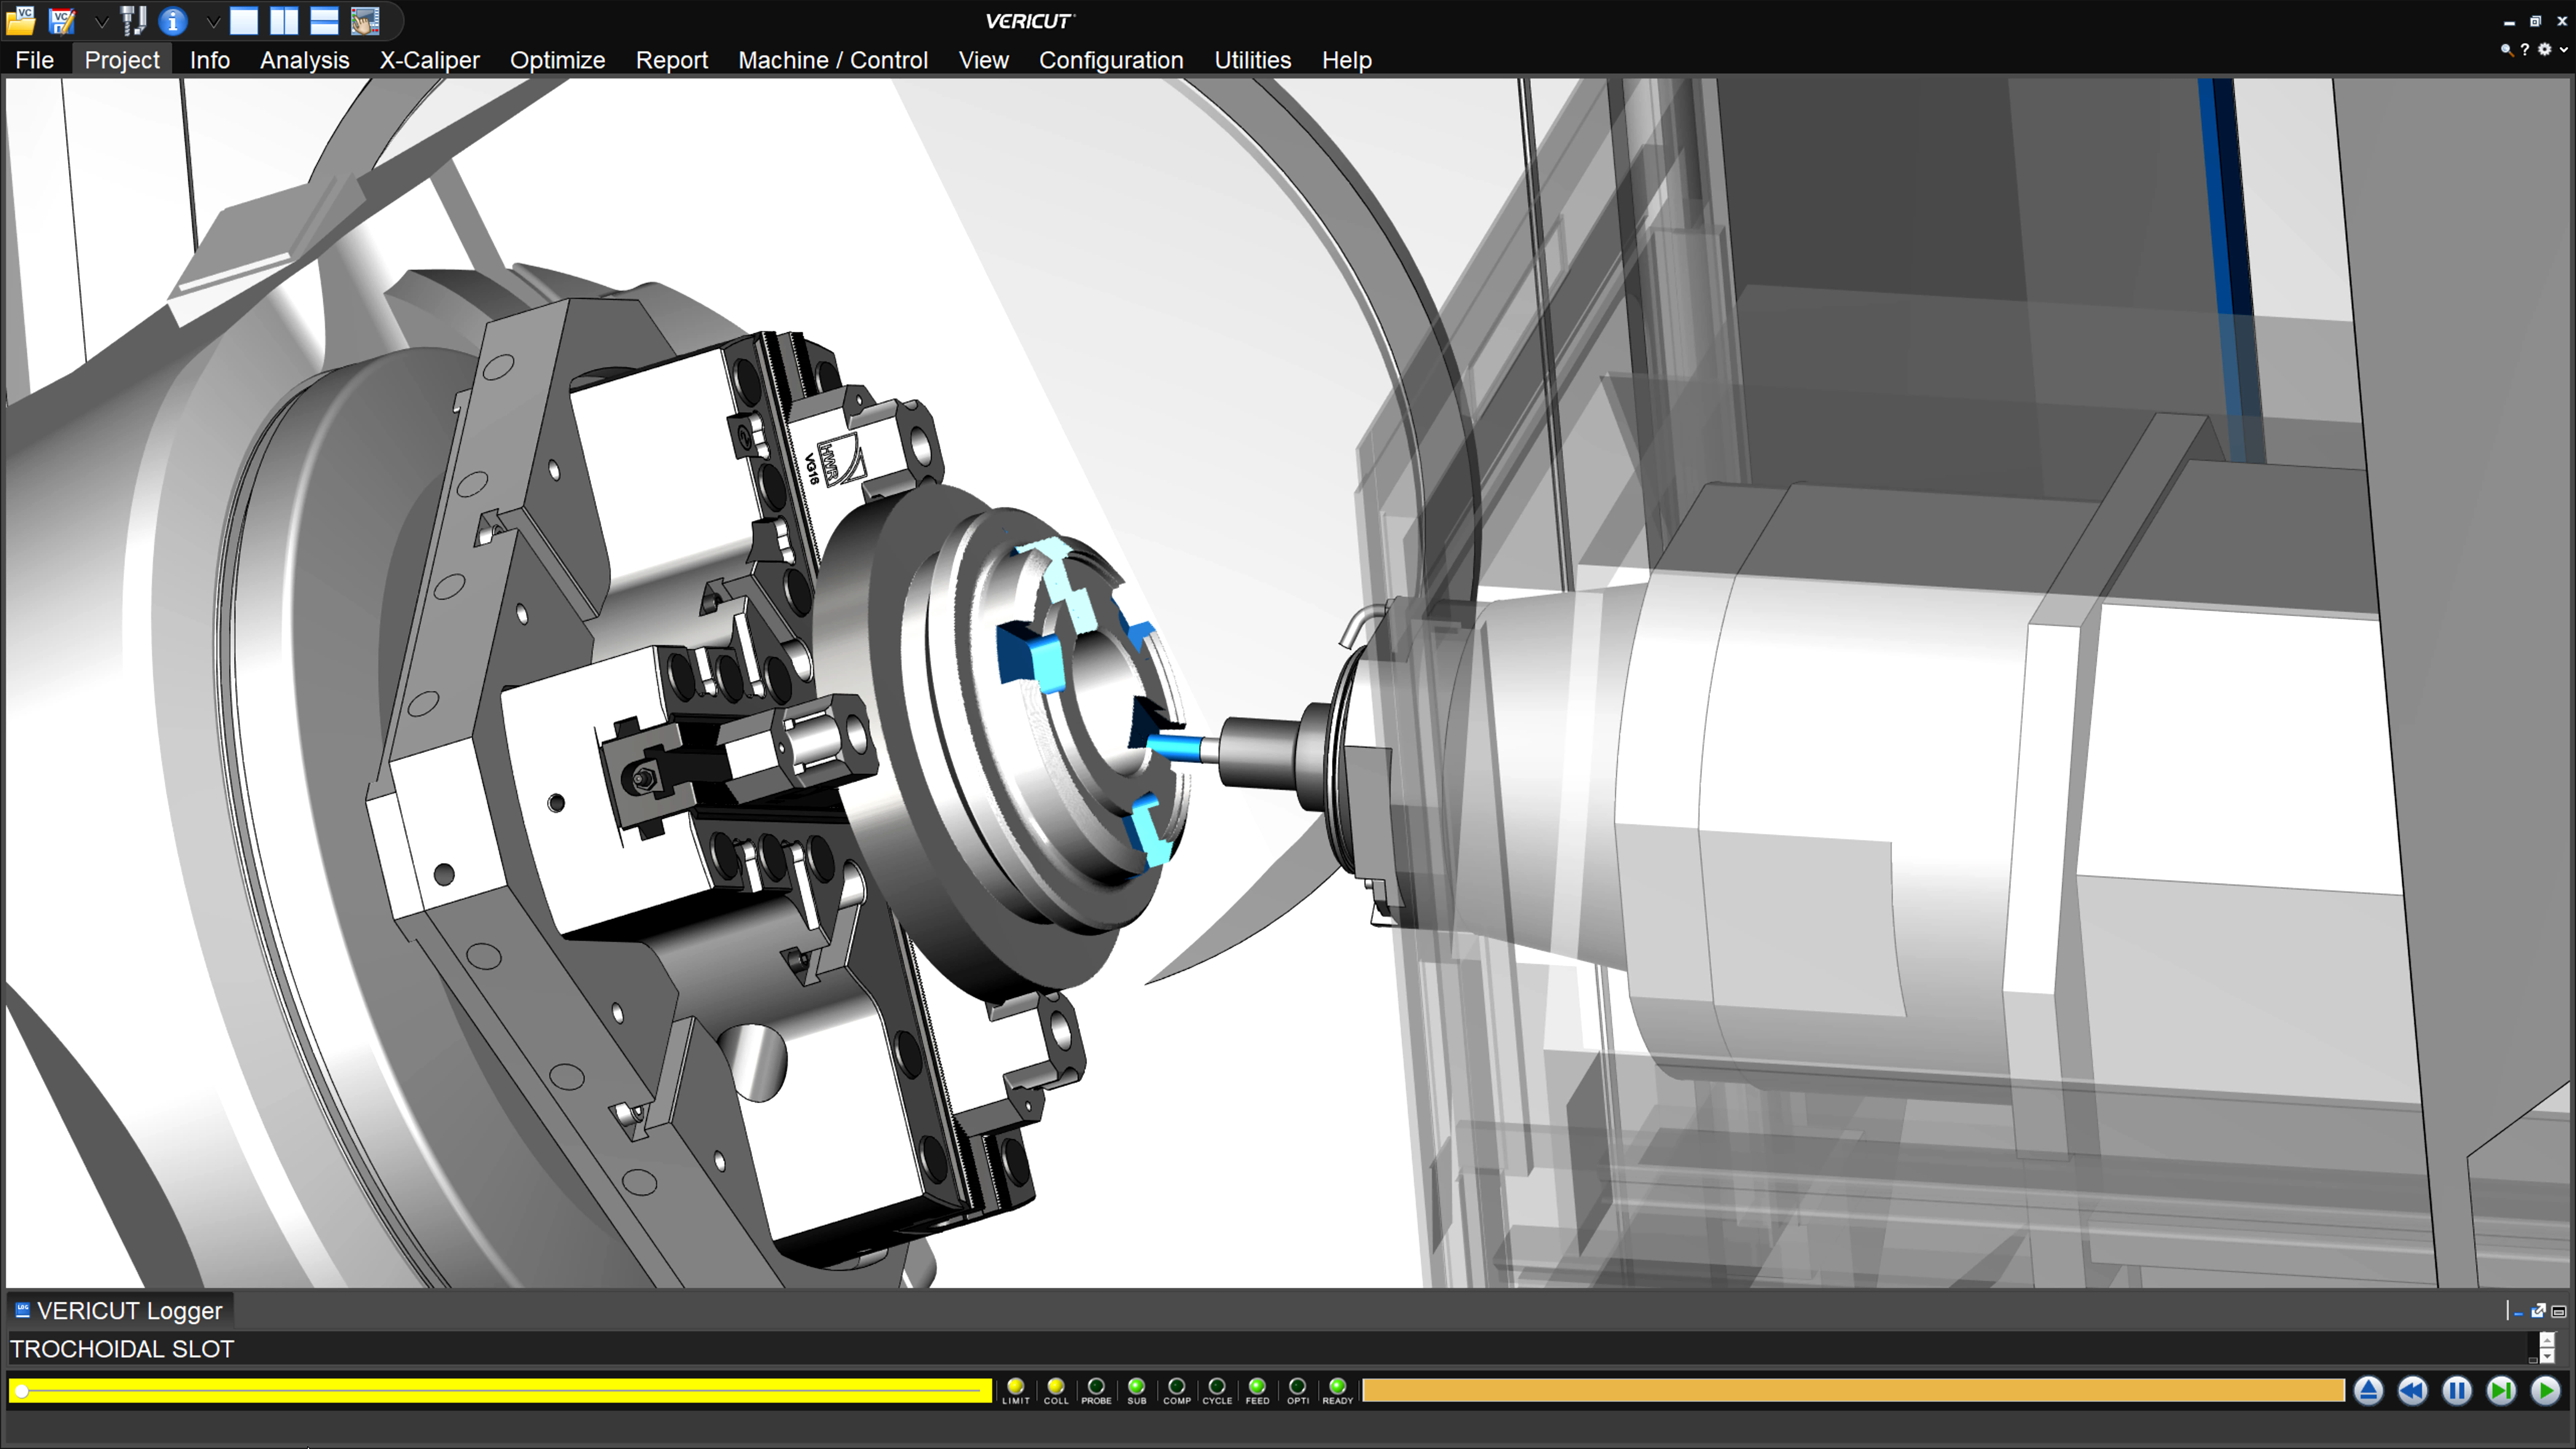Pause the running simulation
Viewport: 2576px width, 1449px height.
2456,1391
